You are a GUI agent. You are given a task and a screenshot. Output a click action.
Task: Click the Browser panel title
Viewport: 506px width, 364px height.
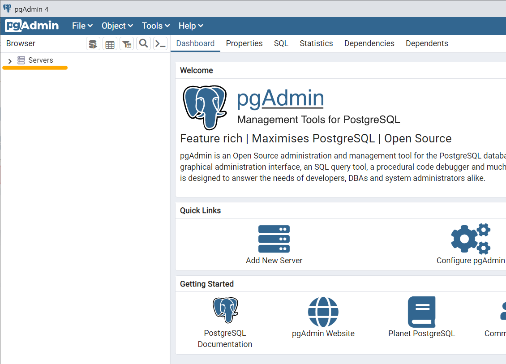tap(21, 43)
